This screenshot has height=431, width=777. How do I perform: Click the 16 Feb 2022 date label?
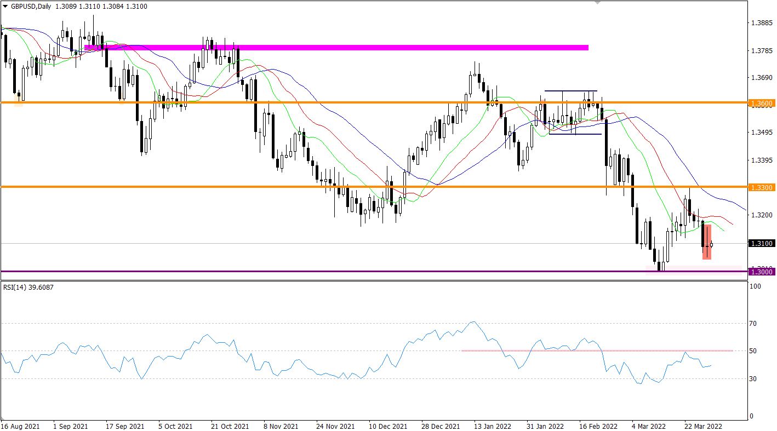[x=599, y=426]
